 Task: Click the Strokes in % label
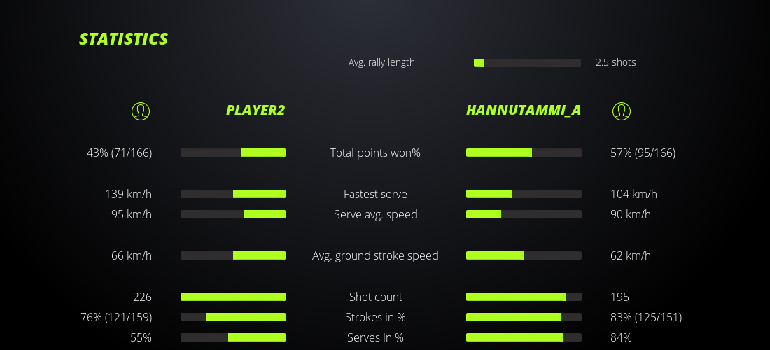(x=375, y=317)
